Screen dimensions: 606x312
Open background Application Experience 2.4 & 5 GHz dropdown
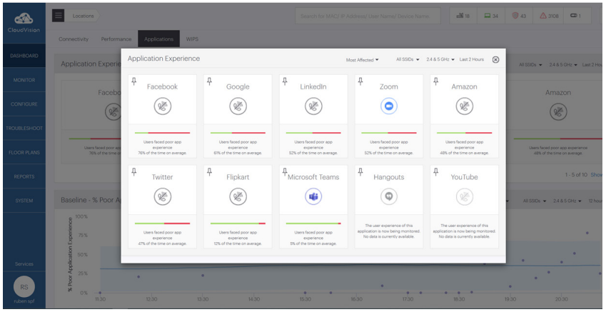pyautogui.click(x=563, y=65)
